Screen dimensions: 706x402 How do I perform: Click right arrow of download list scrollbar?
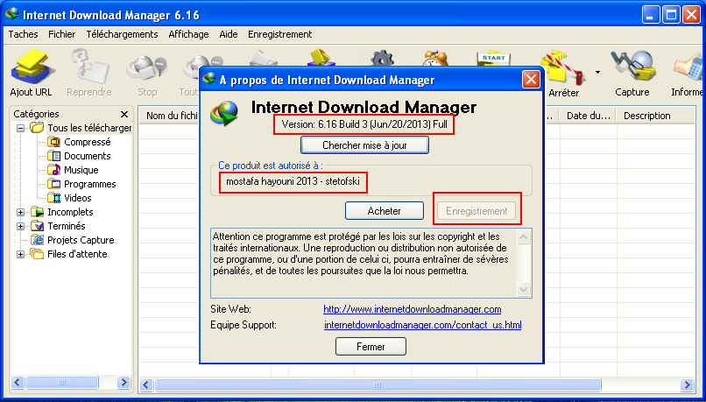[687, 384]
